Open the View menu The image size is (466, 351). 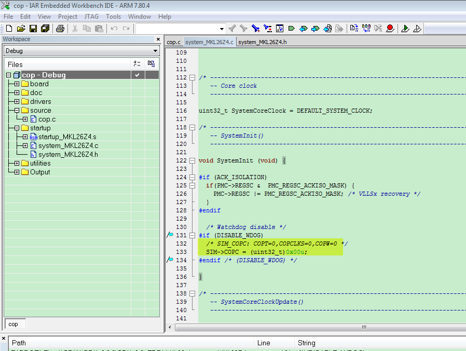(x=44, y=17)
